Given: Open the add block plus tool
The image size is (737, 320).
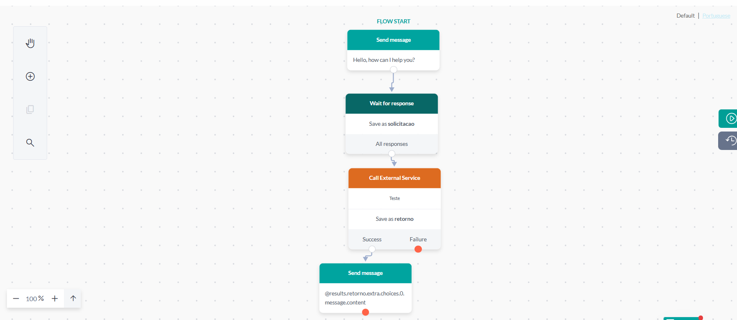Looking at the screenshot, I should click(30, 76).
